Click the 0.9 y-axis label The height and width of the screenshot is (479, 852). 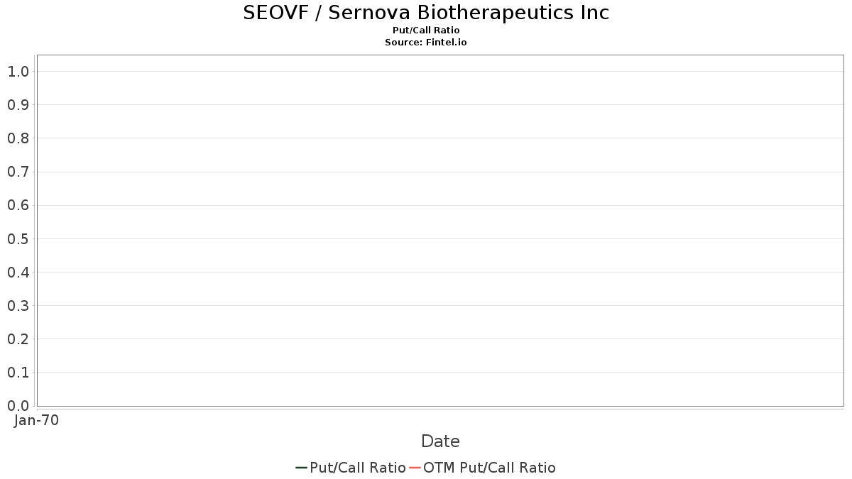coord(18,105)
